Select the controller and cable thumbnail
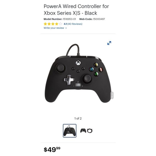Screen dimensions: 156x156 coord(86,131)
